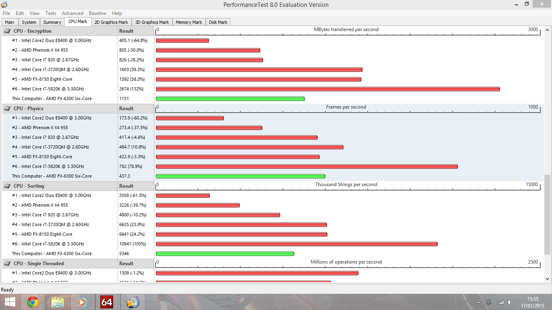The image size is (552, 310).
Task: Click the network signal tray icon
Action: pos(500,302)
